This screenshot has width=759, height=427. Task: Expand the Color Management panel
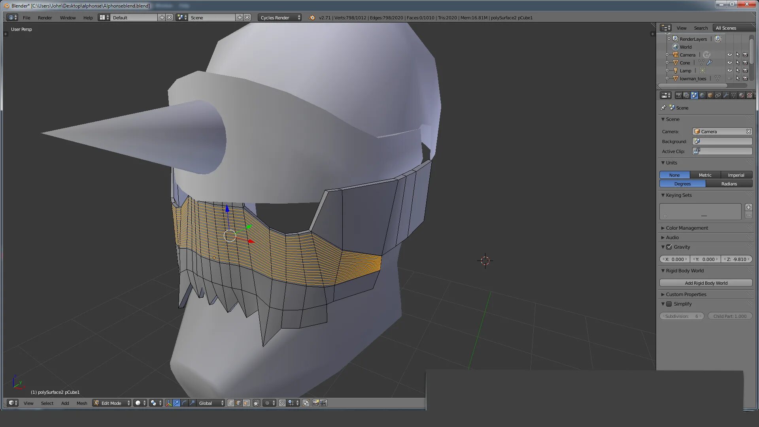point(687,228)
